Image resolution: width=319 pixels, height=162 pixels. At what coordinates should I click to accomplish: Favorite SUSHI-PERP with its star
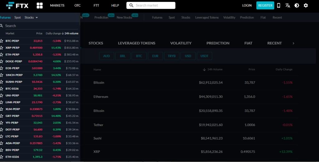coord(2,82)
